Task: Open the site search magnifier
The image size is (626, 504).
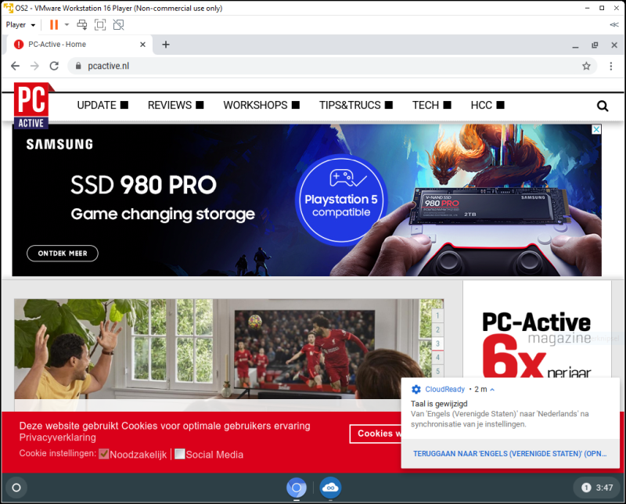Action: coord(603,106)
